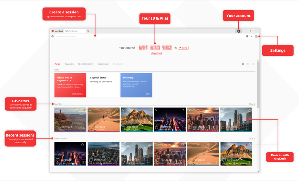This screenshot has width=299, height=181.
Task: Open a new tab with the monitor icon
Action: (88, 31)
